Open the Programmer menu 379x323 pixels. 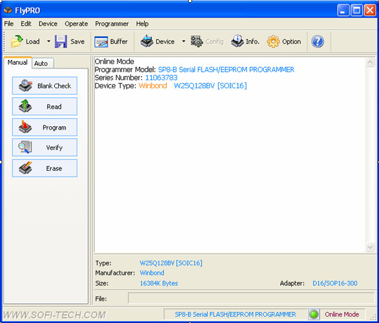click(x=112, y=24)
